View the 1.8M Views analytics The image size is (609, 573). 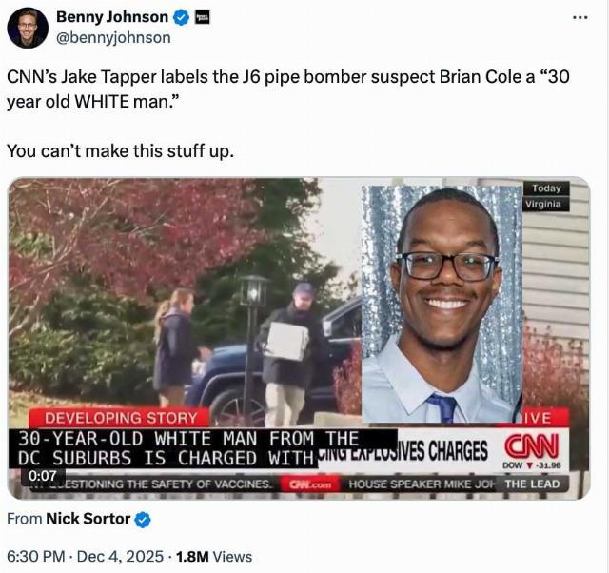coord(214,557)
